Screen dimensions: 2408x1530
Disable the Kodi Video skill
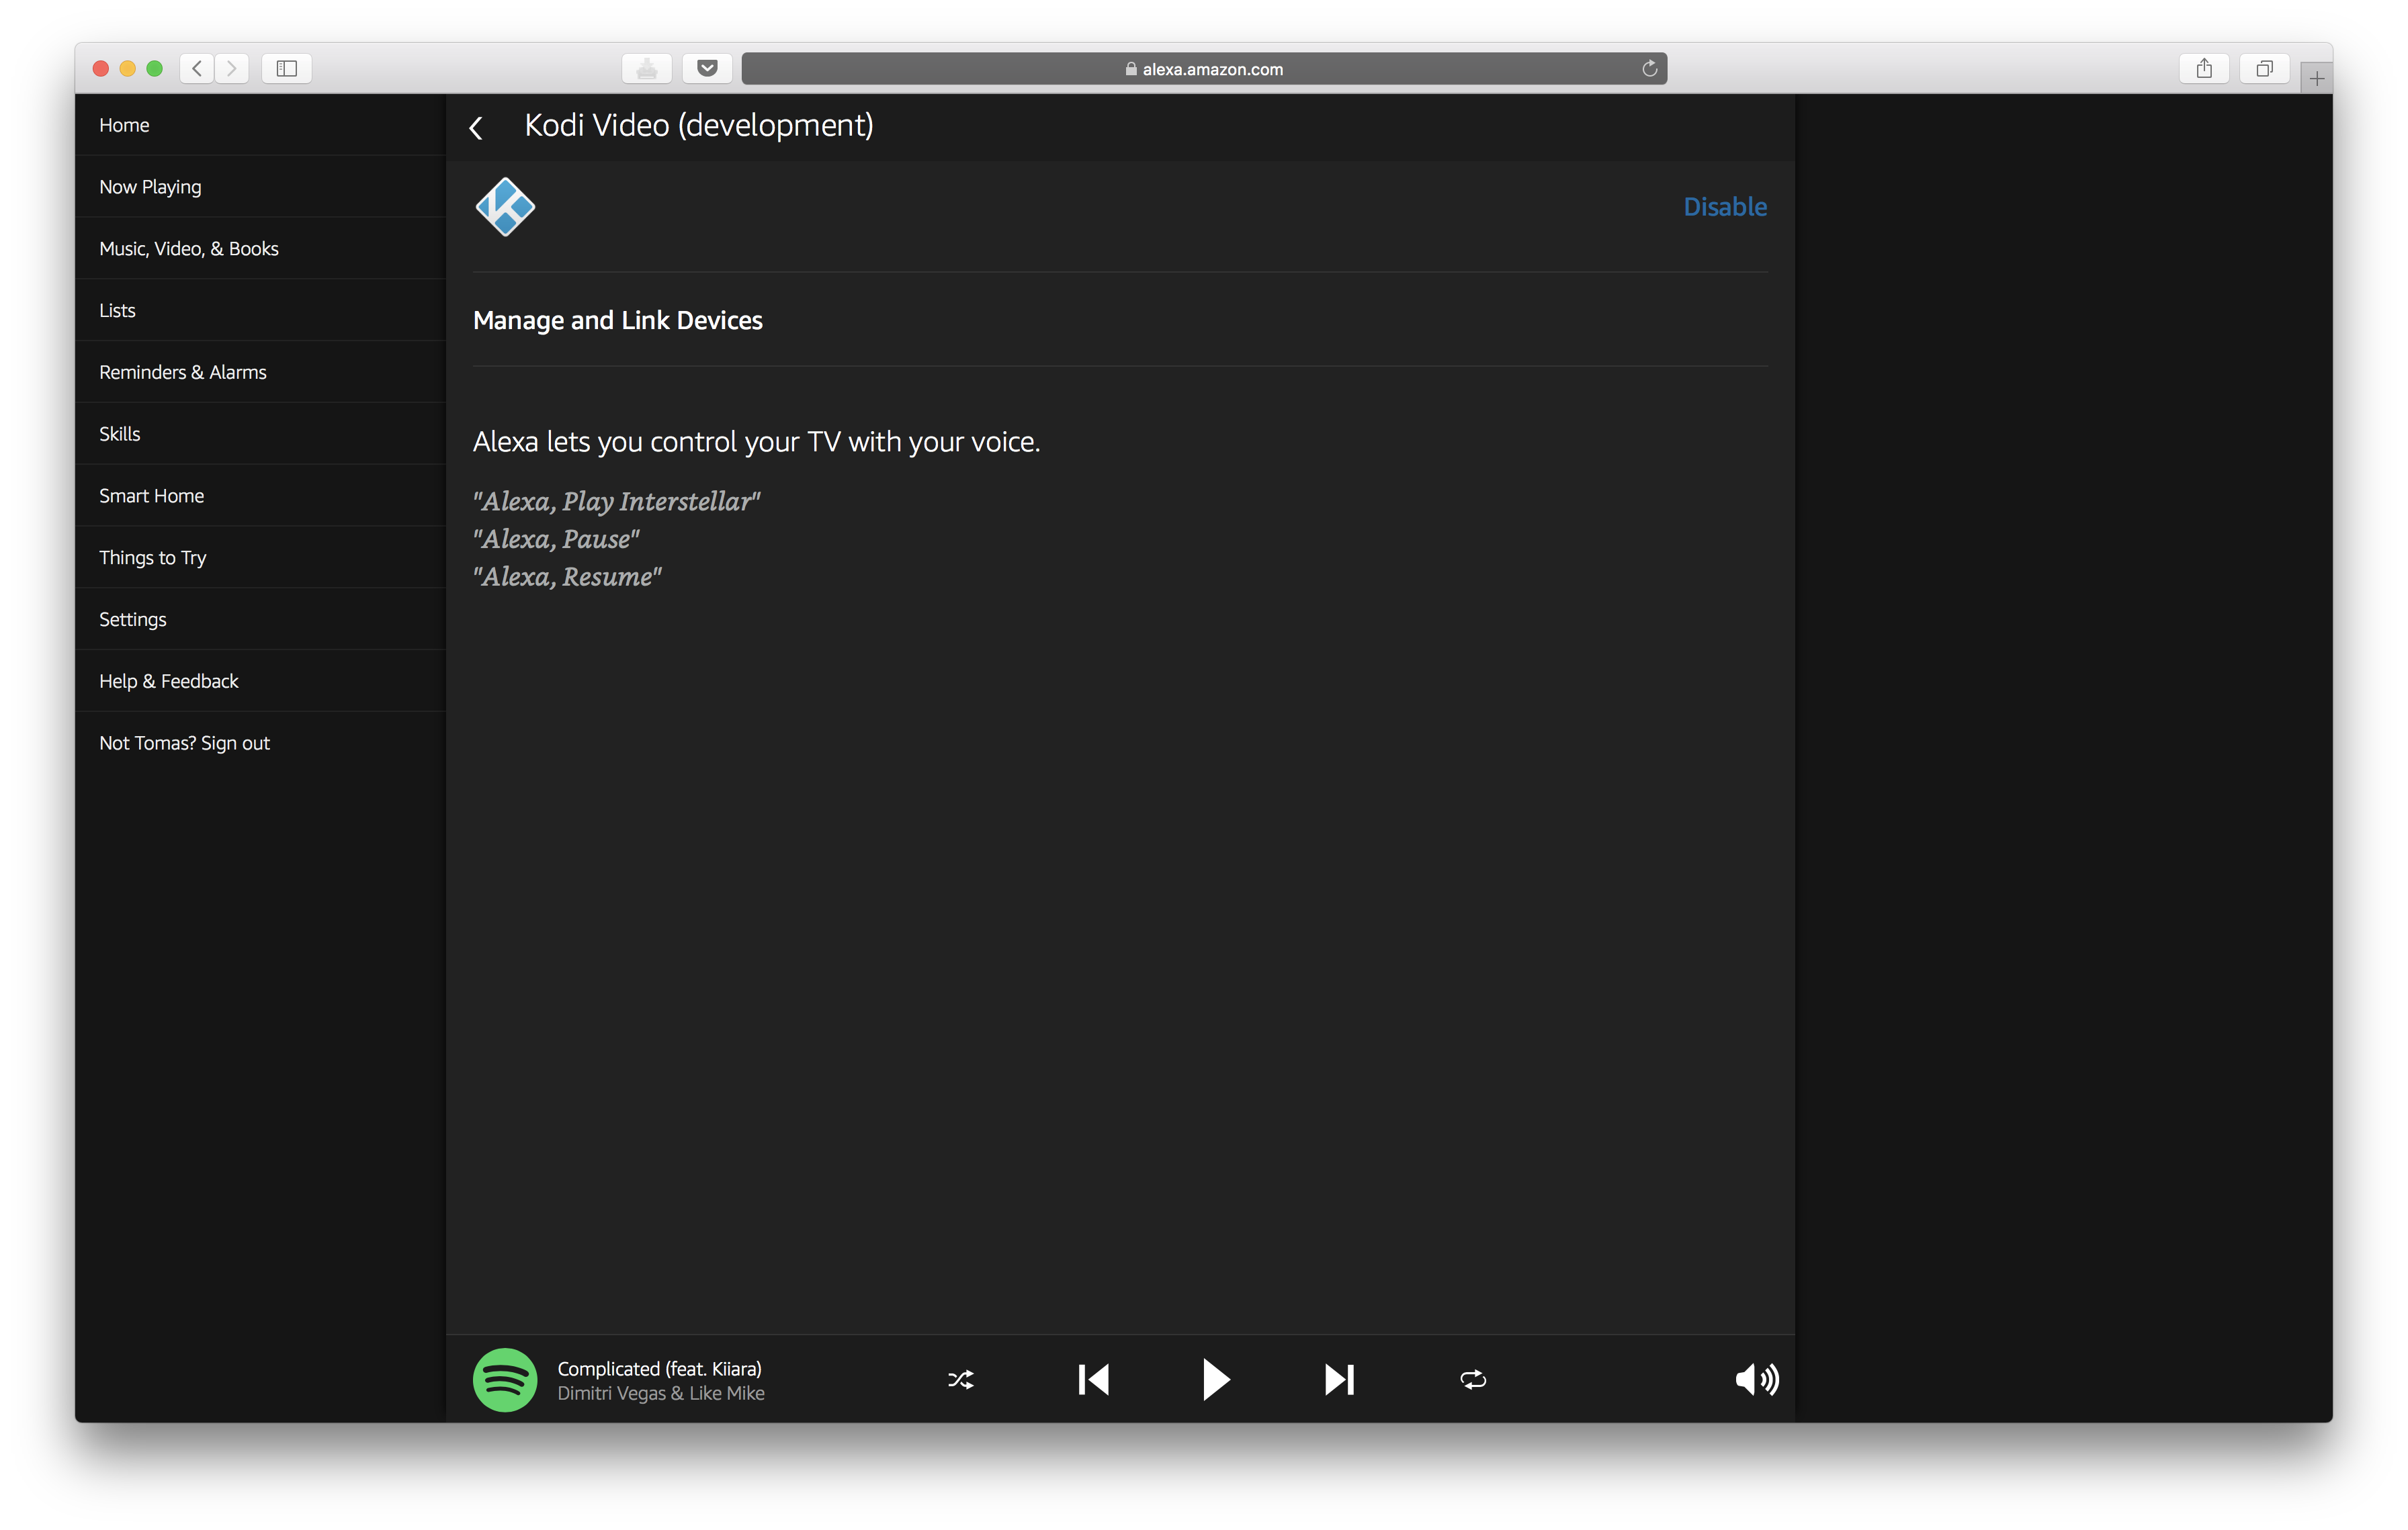point(1725,207)
